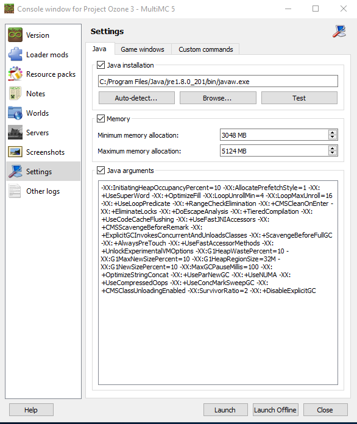This screenshot has width=357, height=424.
Task: Click the MultiMC title bar app icon
Action: [9, 9]
